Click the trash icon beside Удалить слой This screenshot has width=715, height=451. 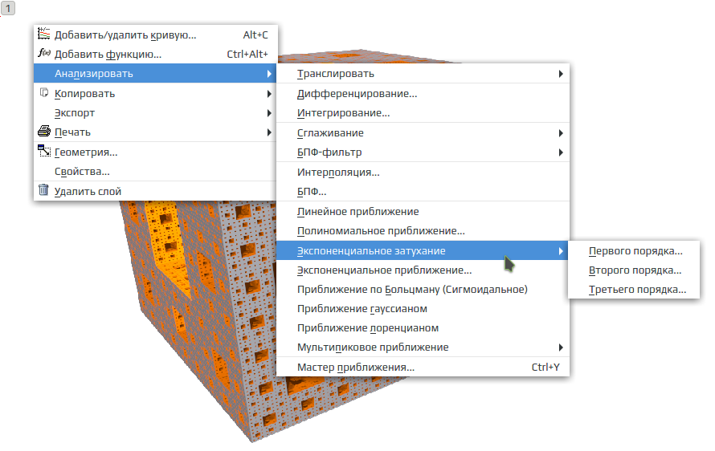click(43, 190)
